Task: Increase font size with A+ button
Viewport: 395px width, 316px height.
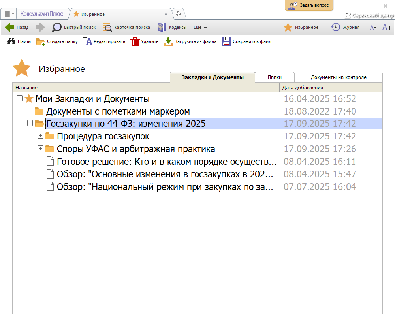Action: click(x=387, y=27)
